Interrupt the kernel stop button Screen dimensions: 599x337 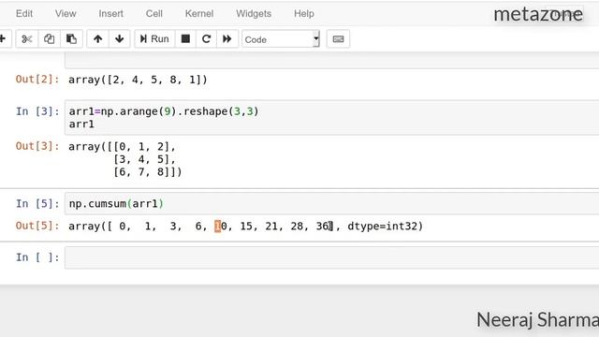[x=185, y=39]
